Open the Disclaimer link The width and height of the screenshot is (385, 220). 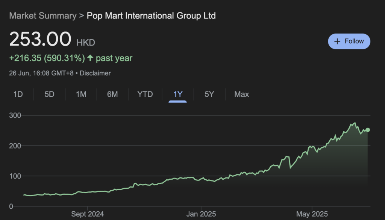pyautogui.click(x=95, y=73)
